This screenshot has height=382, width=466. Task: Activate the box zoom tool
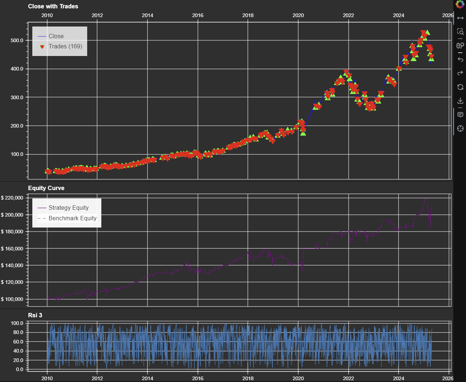pos(460,32)
